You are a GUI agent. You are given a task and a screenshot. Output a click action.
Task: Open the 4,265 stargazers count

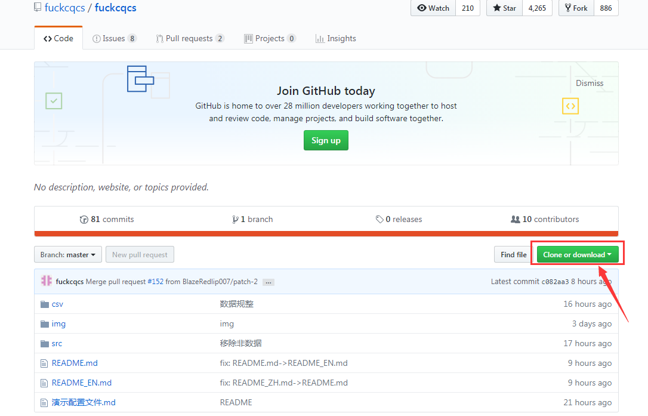537,8
